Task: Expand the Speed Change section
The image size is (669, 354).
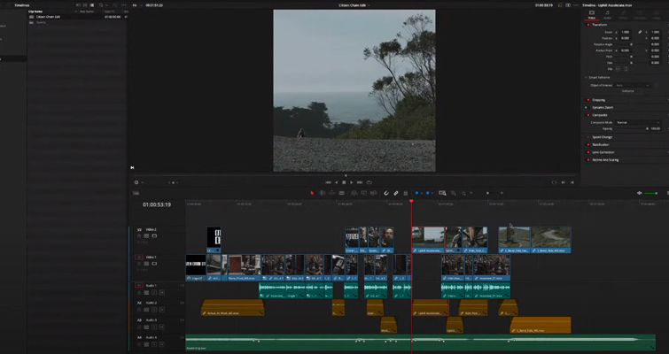Action: pos(602,137)
